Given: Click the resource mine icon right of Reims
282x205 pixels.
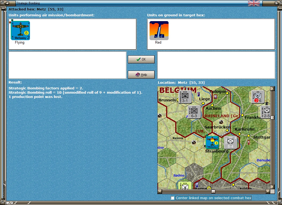Looking at the screenshot, I should (x=194, y=142).
